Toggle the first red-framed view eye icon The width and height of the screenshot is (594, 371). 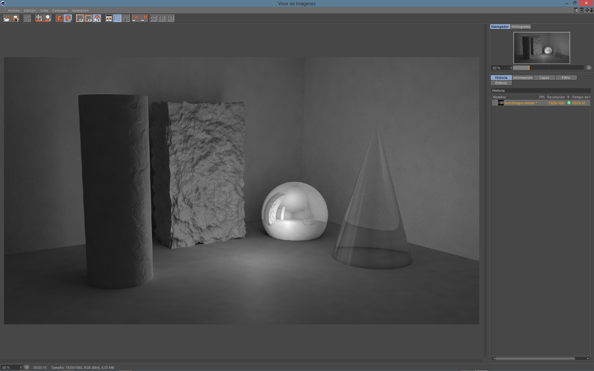coord(80,19)
